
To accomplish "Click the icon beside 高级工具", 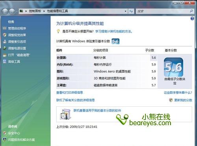I will (x=5, y=61).
